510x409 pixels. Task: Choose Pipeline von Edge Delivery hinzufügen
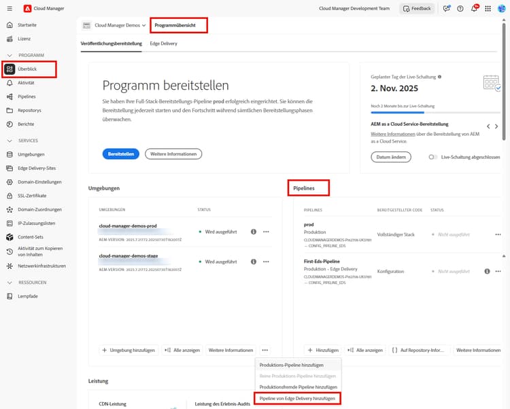pyautogui.click(x=297, y=398)
